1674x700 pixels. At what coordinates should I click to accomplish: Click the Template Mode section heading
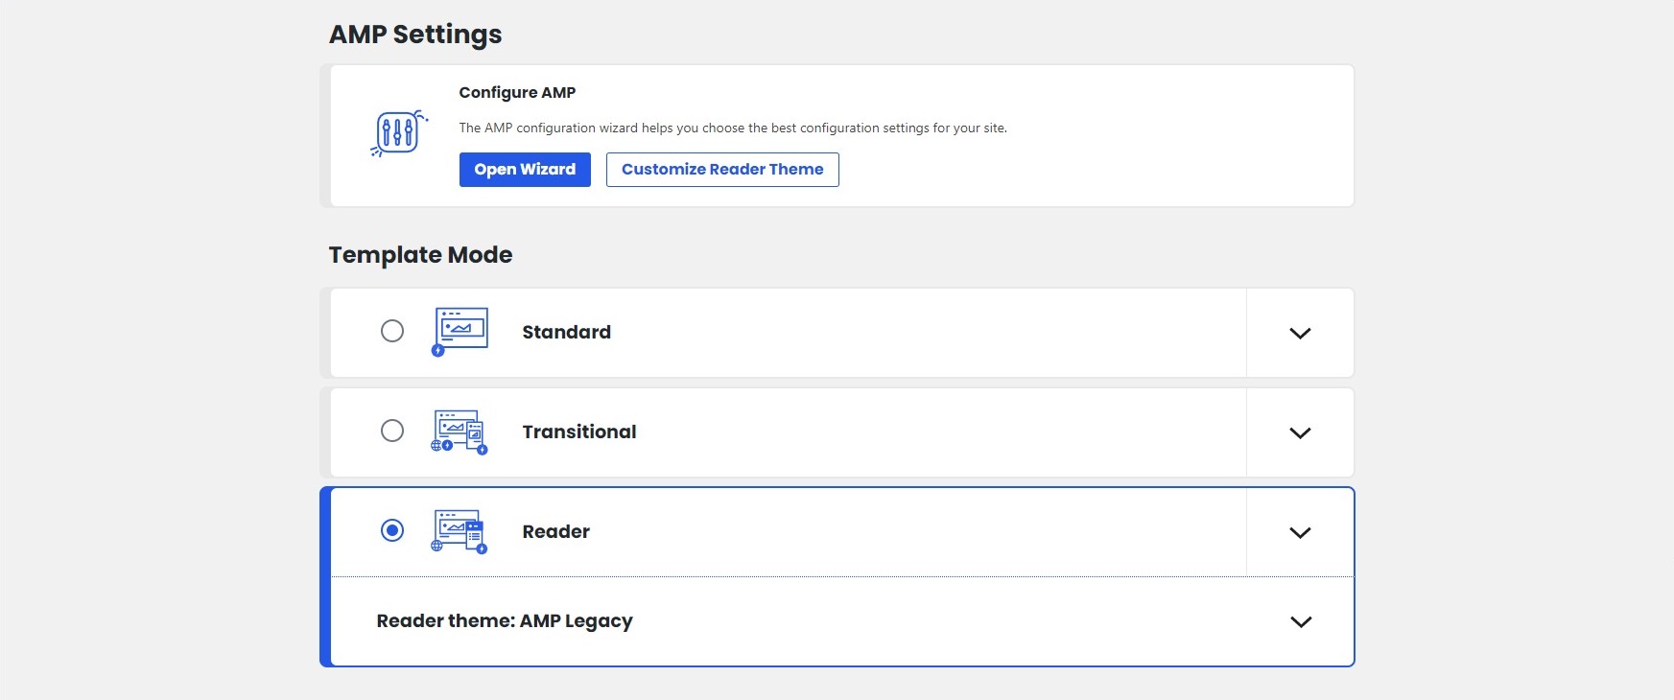tap(420, 255)
